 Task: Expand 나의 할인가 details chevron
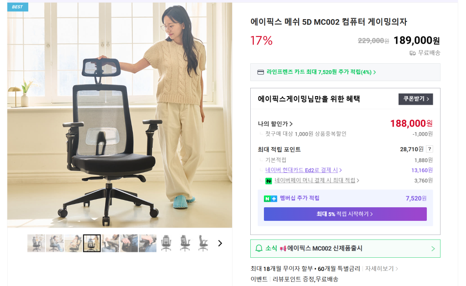pyautogui.click(x=291, y=124)
